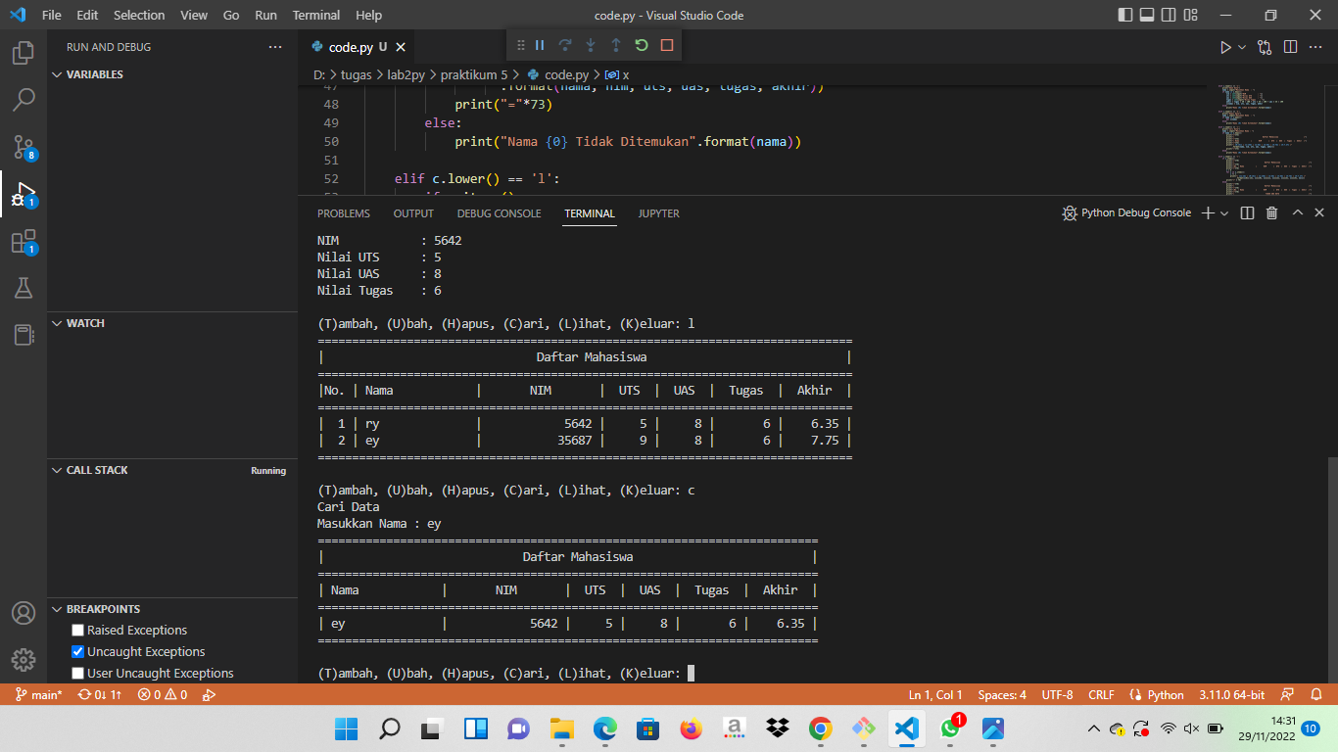Open the Manage gear menu
This screenshot has width=1338, height=752.
tap(24, 659)
